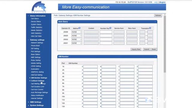
Task: Click Number Key field for operator 25002
Action: tap(106, 39)
